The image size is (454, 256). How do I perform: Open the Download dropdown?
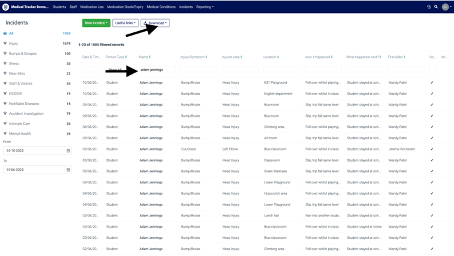point(155,23)
